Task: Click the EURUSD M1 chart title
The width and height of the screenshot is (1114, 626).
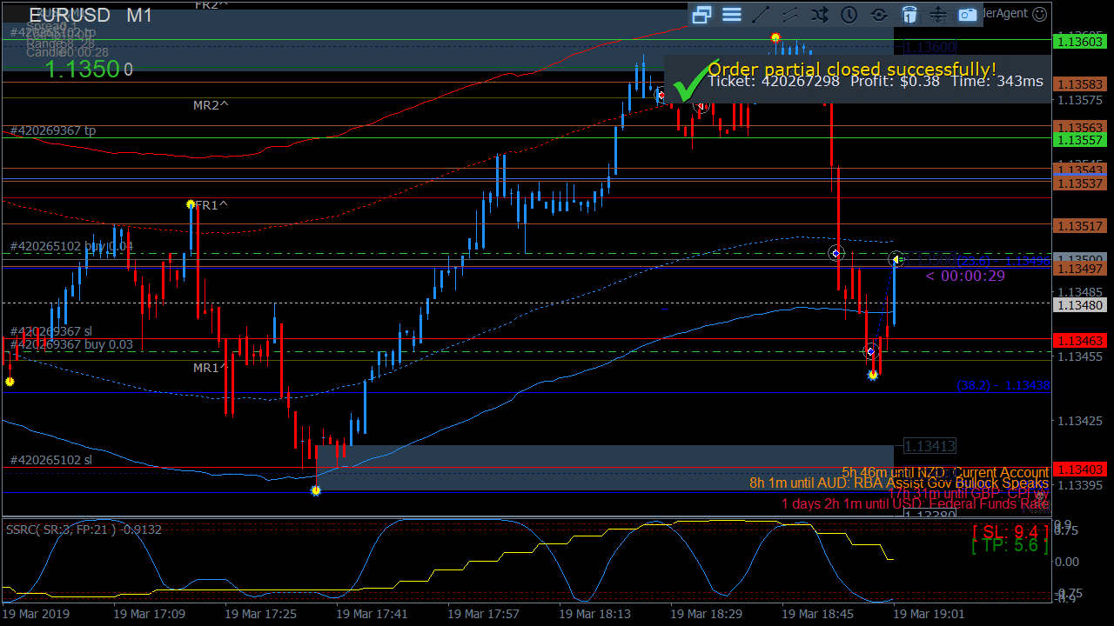Action: 91,16
